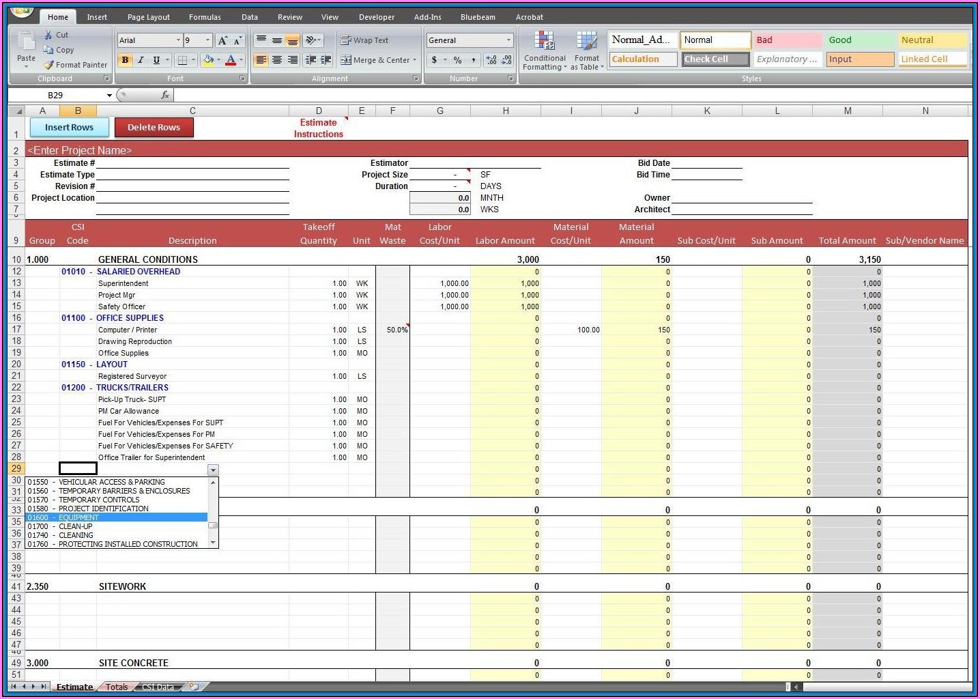This screenshot has width=980, height=699.
Task: Enable Wrap Text for the selection
Action: (x=364, y=40)
